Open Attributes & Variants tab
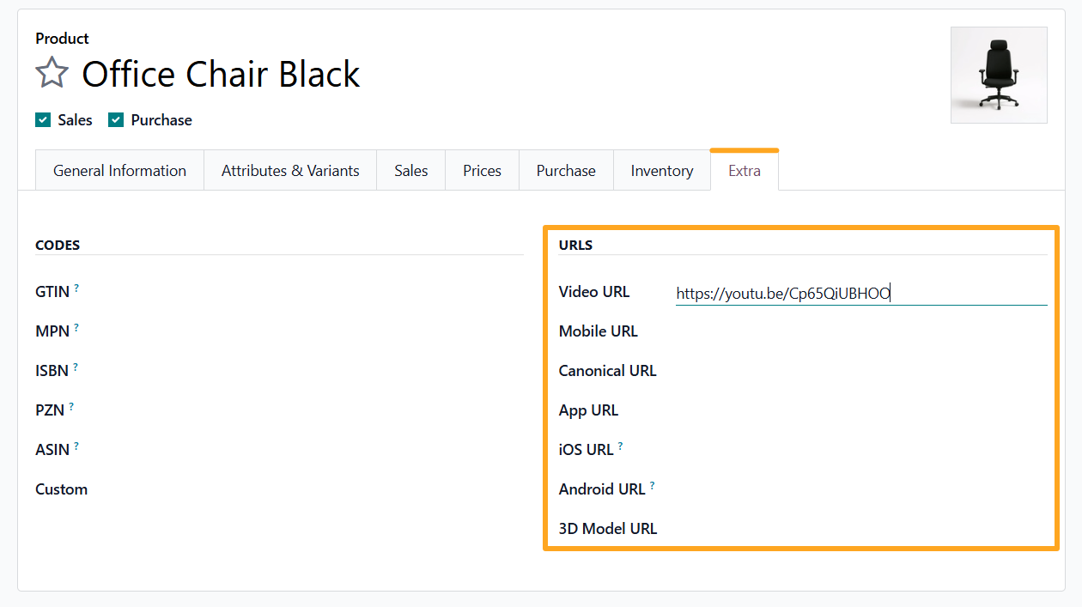This screenshot has width=1082, height=607. [x=290, y=170]
